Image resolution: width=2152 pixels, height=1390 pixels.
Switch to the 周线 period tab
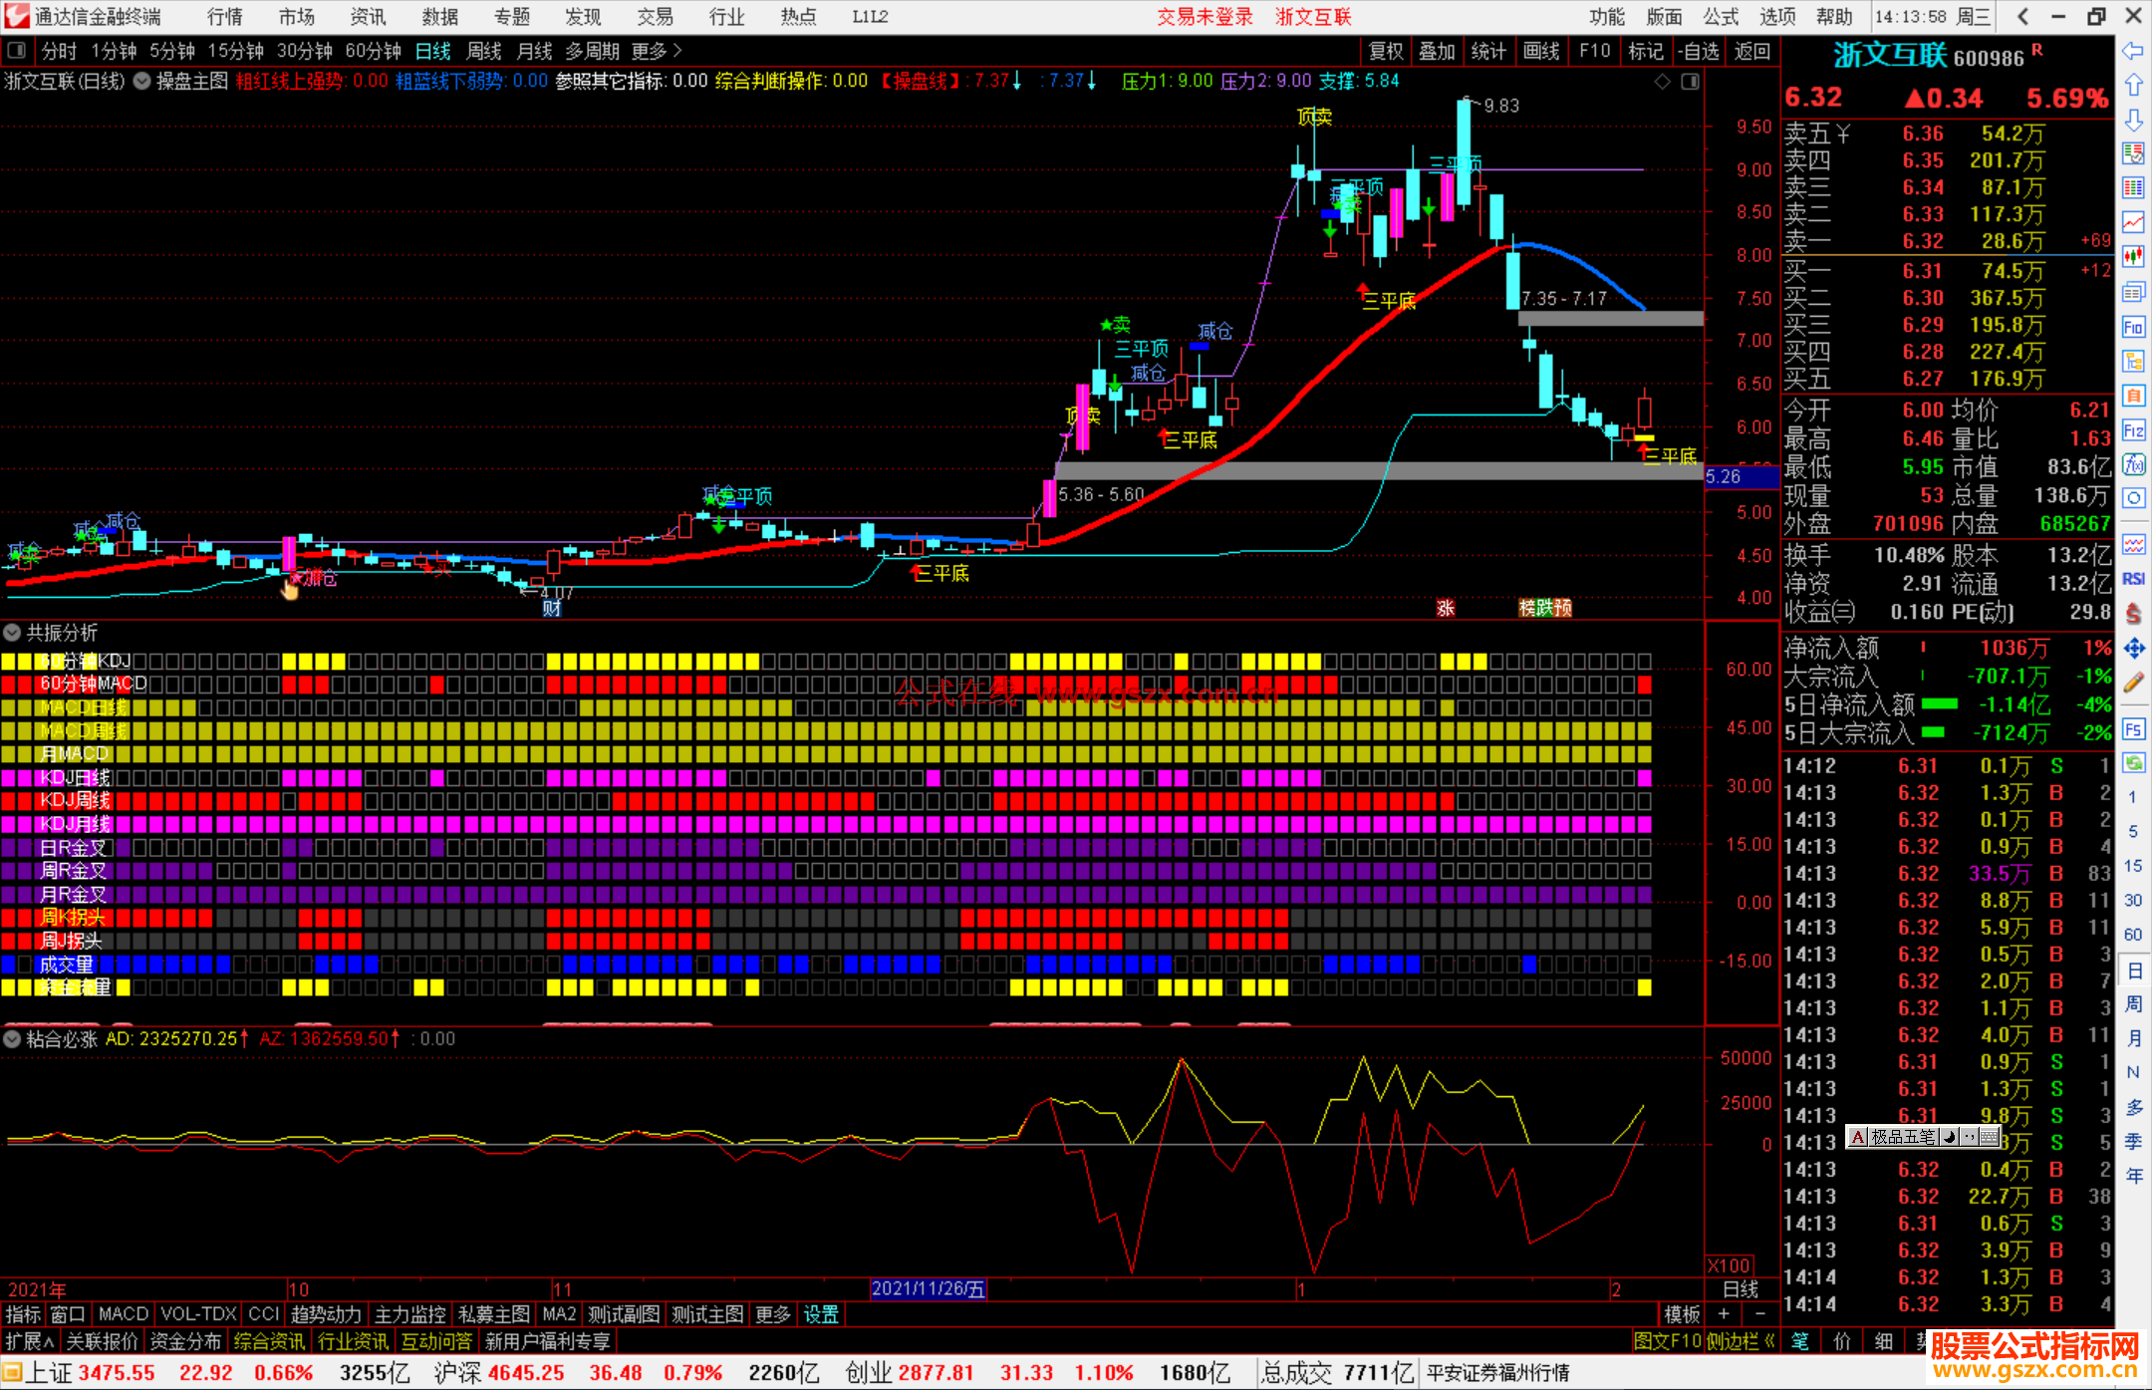pos(484,51)
